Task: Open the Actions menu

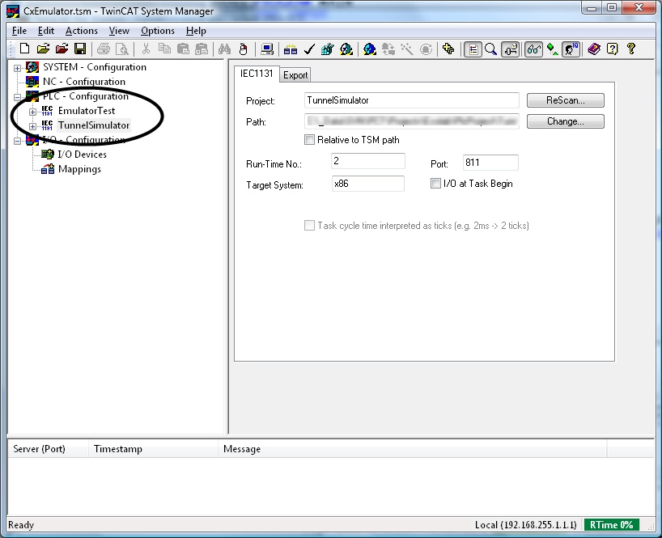Action: pyautogui.click(x=82, y=31)
